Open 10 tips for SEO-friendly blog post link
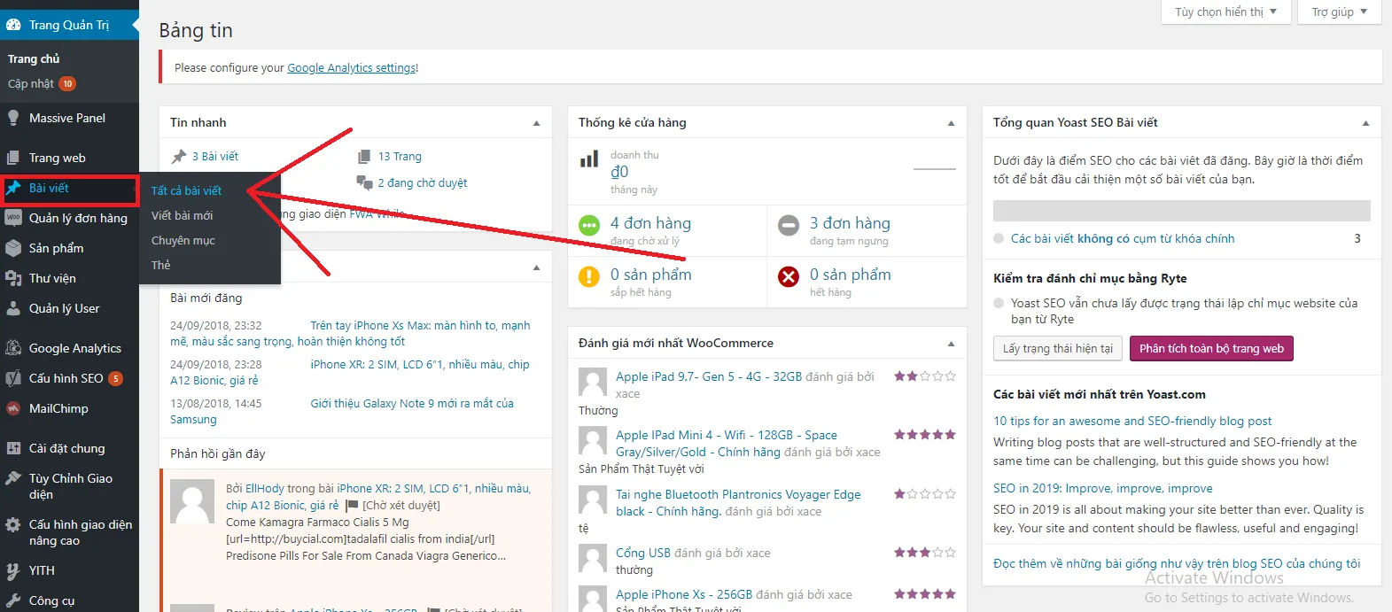 1132,421
